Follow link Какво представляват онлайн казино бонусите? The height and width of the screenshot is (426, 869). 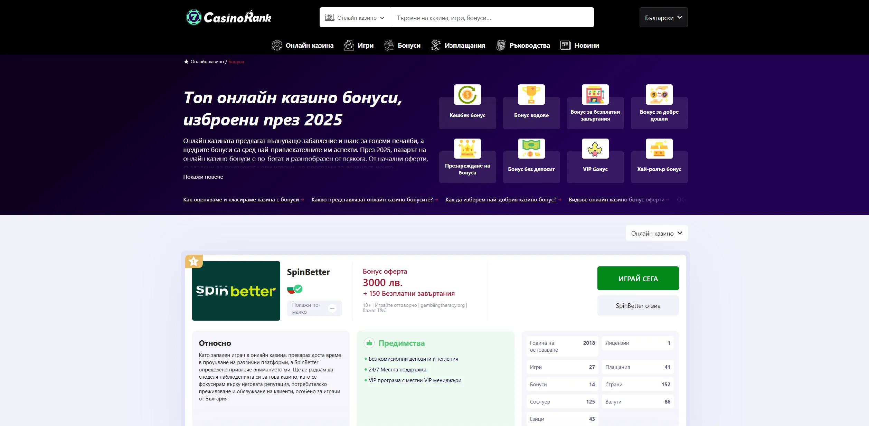(x=372, y=200)
